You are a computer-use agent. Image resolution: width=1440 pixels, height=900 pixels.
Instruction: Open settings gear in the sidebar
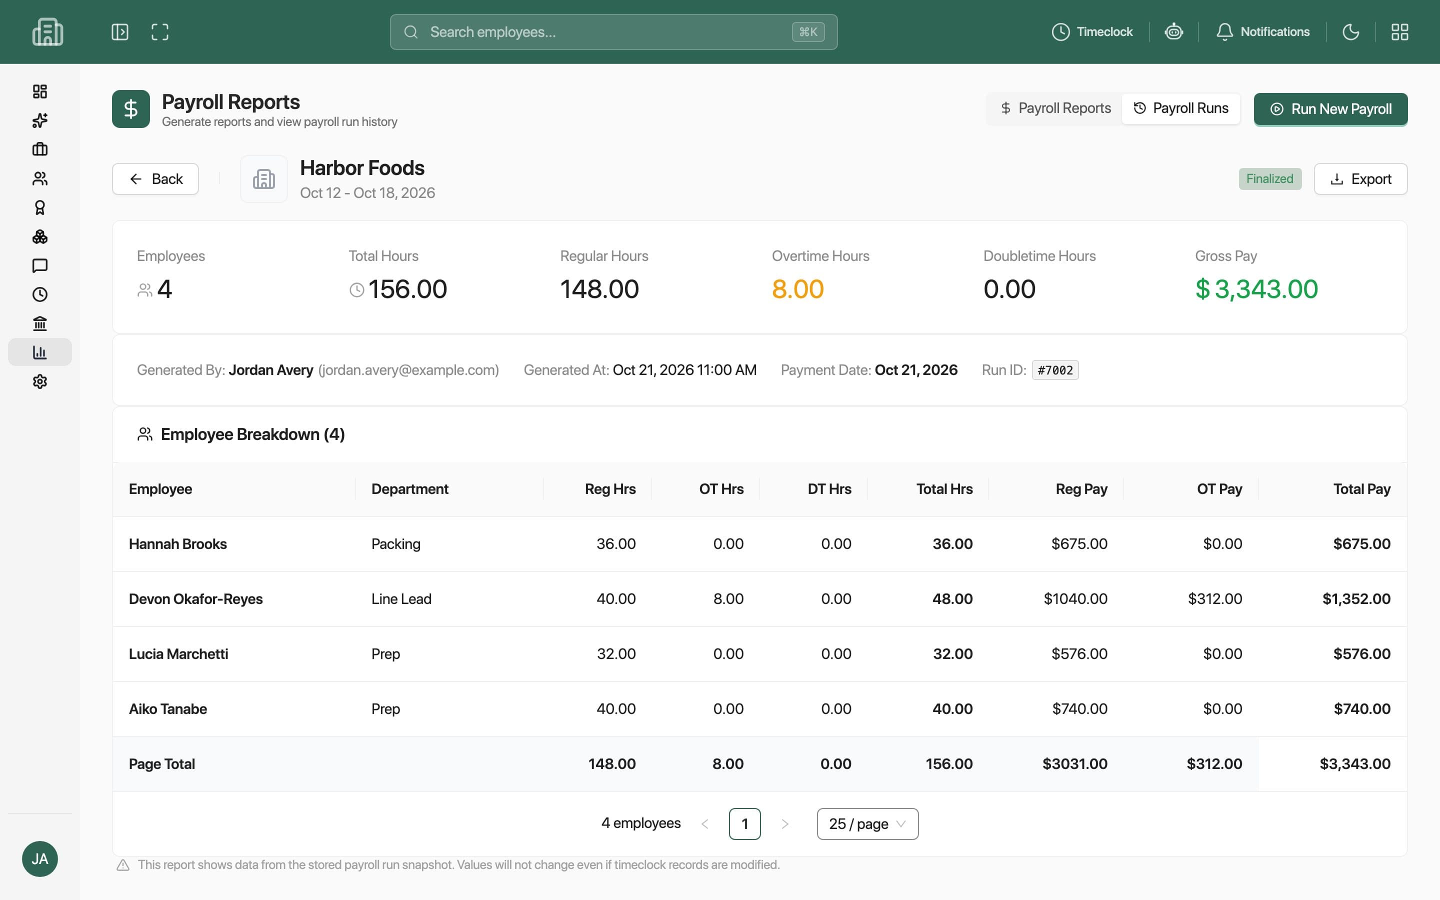click(40, 381)
